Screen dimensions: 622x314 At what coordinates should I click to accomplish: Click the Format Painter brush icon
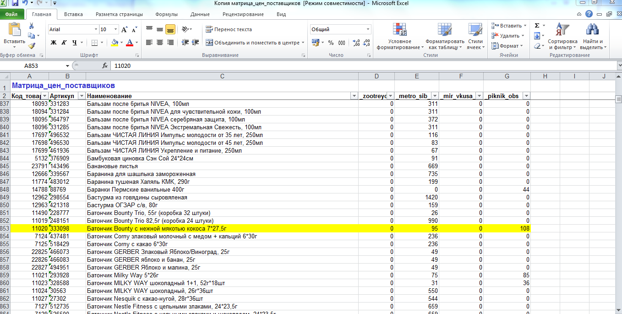tap(31, 45)
